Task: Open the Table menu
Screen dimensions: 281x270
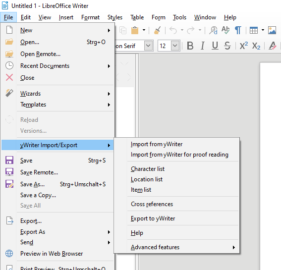Action: click(x=137, y=17)
